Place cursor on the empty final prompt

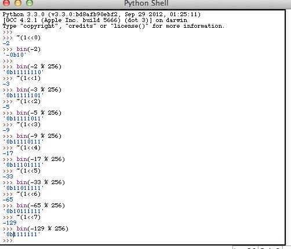point(8,240)
